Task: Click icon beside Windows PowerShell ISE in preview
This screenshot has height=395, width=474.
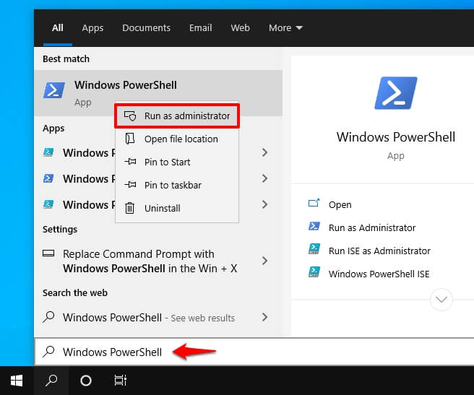Action: tap(314, 272)
